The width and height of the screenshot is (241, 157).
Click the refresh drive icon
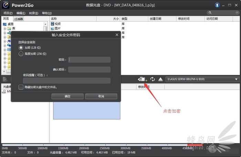click(x=153, y=79)
